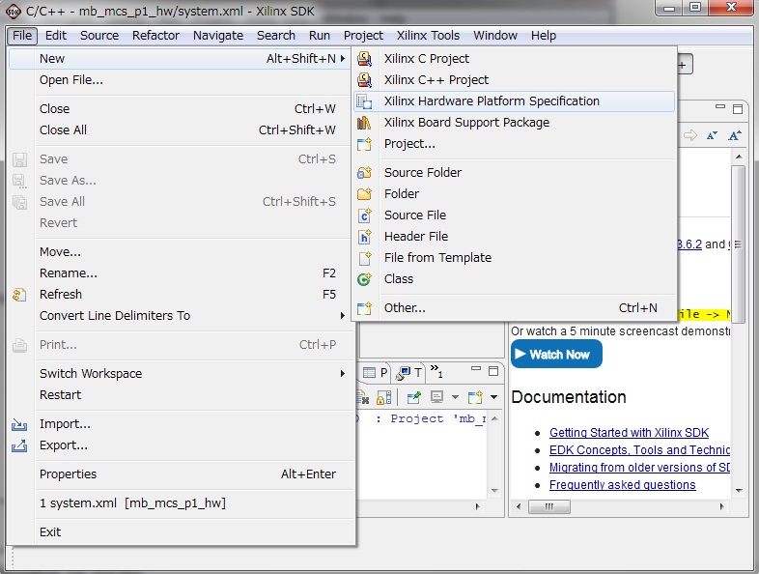This screenshot has height=574, width=759.
Task: Click the Source Folder icon
Action: tap(364, 172)
